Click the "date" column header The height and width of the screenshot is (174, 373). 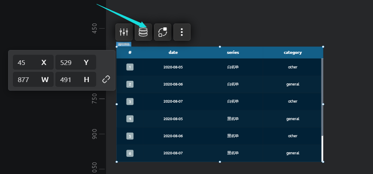click(173, 53)
